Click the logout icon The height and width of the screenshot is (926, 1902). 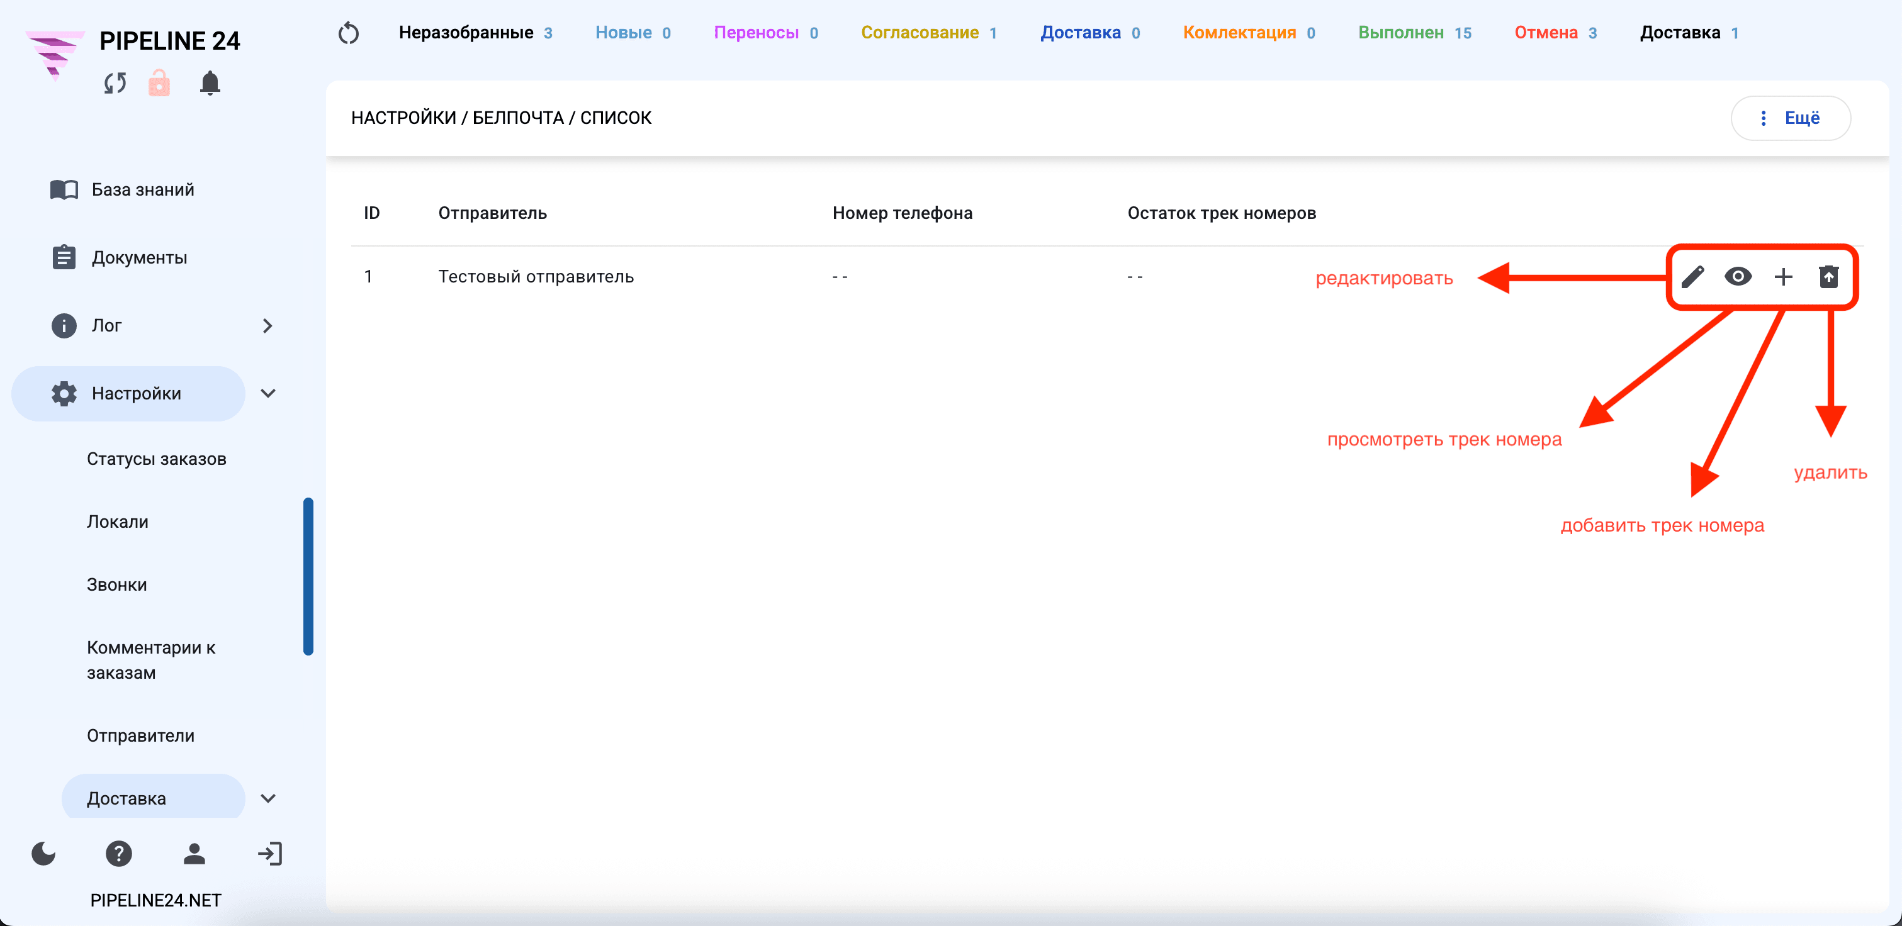(x=269, y=854)
